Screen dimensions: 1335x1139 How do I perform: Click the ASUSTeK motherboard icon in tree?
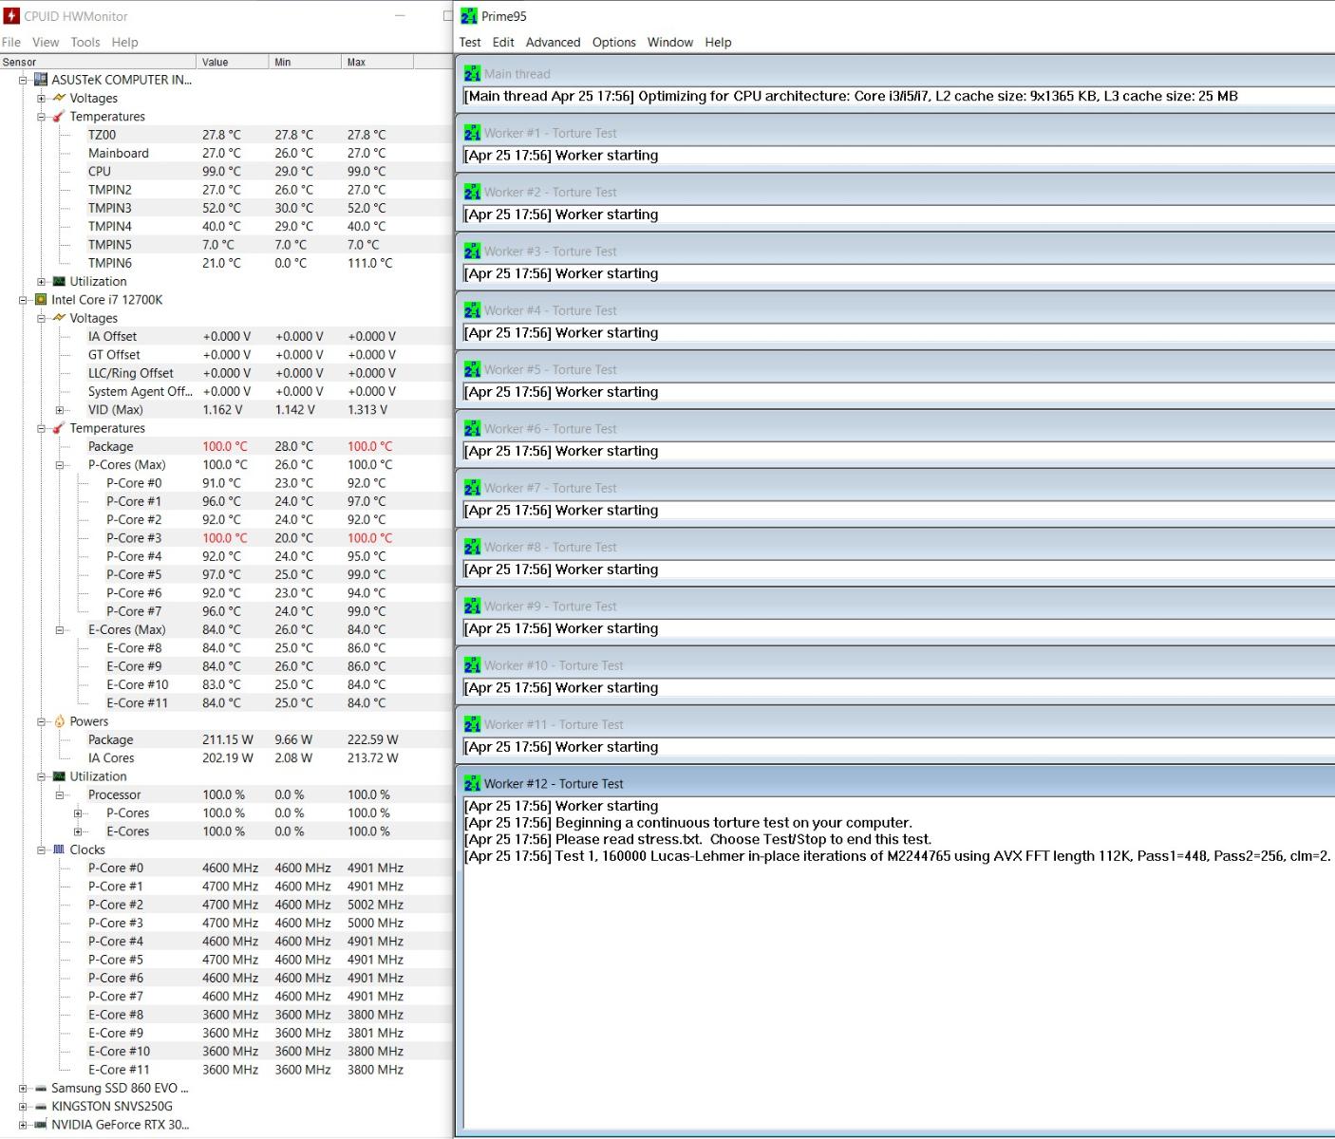[x=41, y=80]
